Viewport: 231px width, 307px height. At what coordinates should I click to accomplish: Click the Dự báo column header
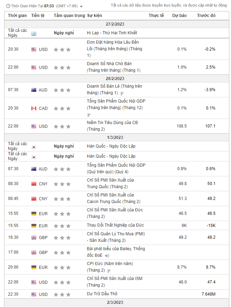click(x=179, y=16)
